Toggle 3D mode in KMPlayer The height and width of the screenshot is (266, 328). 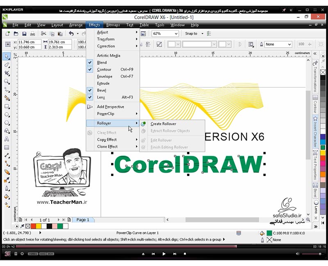[7, 254]
